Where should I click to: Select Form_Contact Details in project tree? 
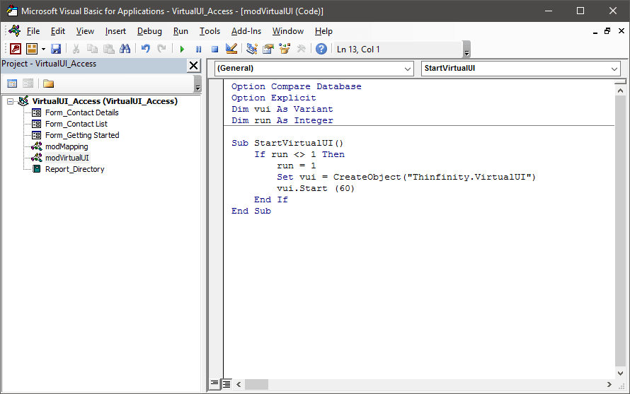point(81,112)
